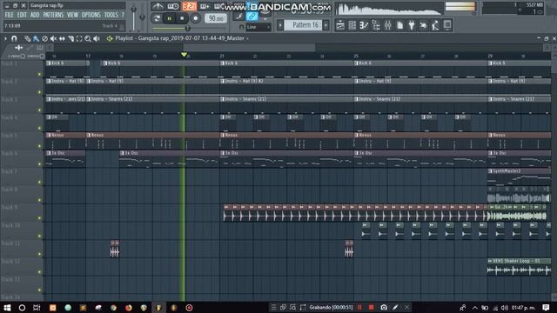Open the PATTERNS menu

pos(53,15)
